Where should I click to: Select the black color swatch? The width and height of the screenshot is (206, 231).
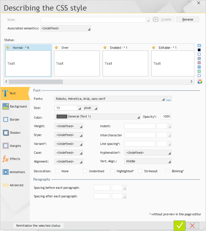coord(199,50)
